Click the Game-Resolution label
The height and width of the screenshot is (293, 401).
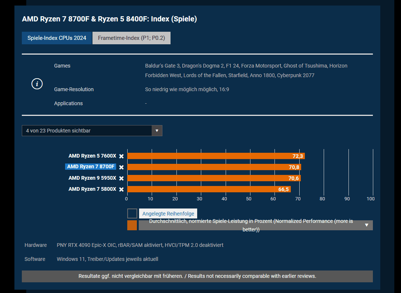74,89
